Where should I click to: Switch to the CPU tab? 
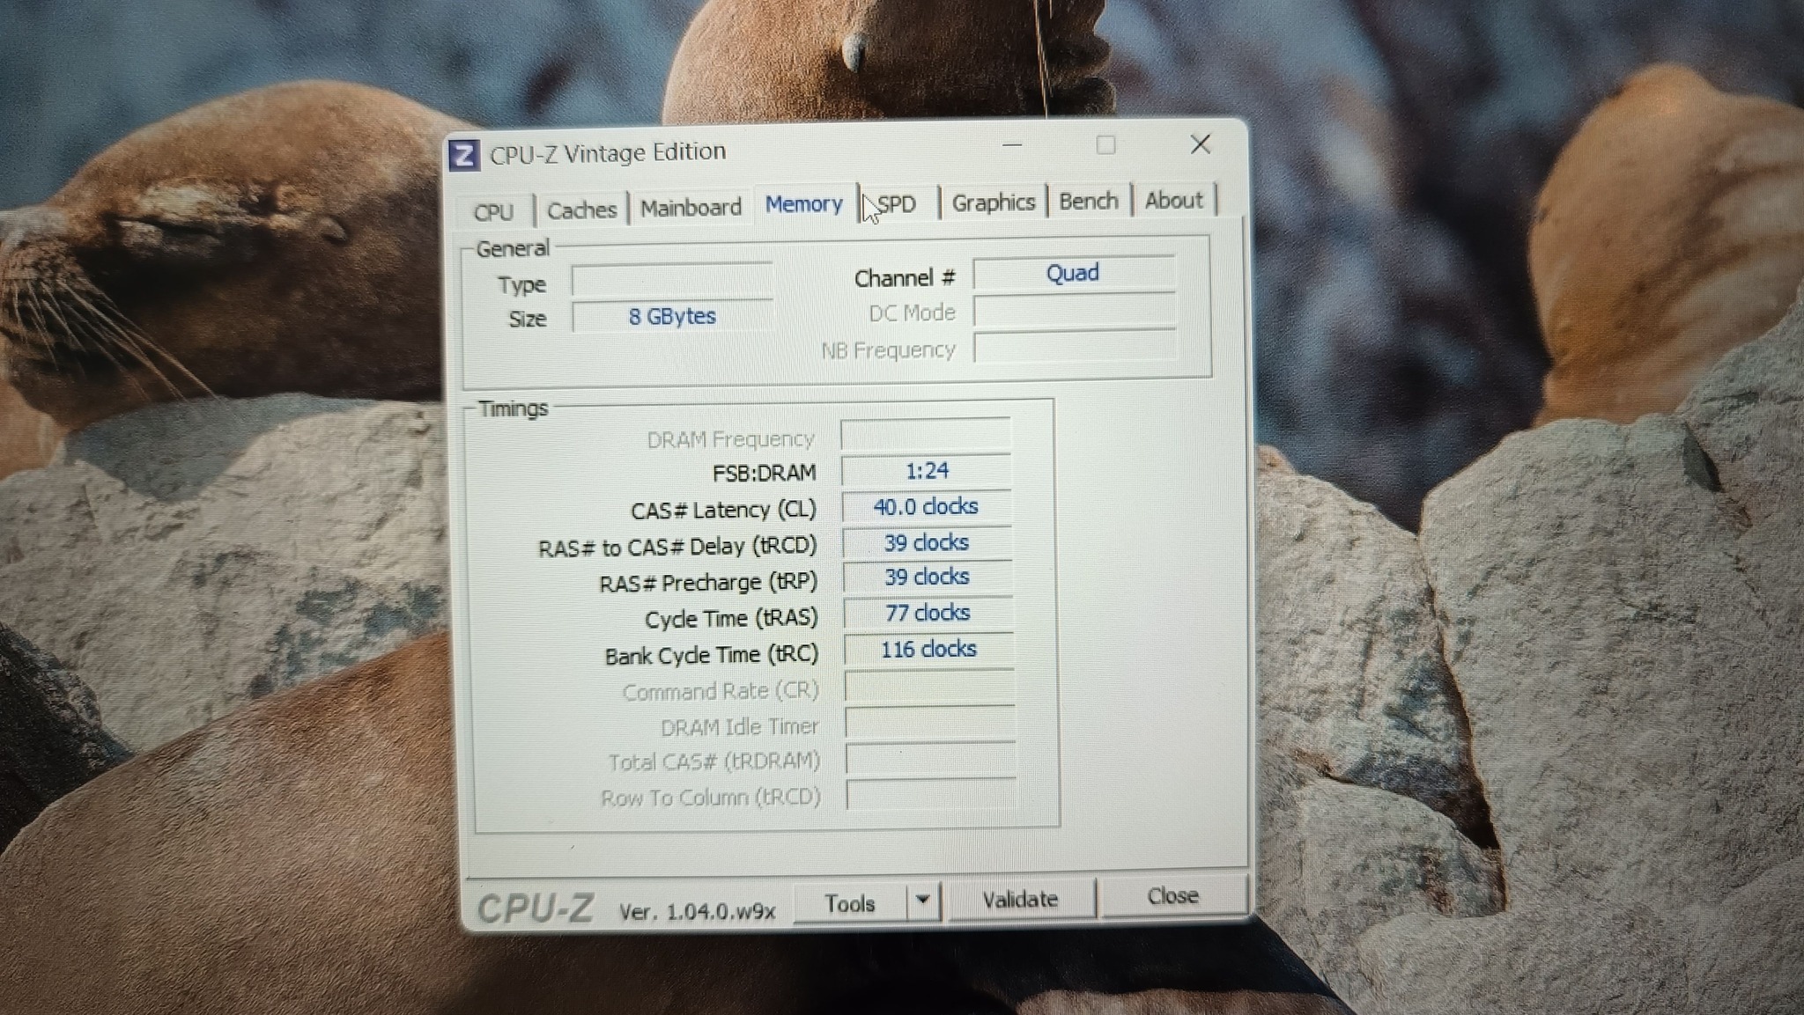pyautogui.click(x=493, y=212)
